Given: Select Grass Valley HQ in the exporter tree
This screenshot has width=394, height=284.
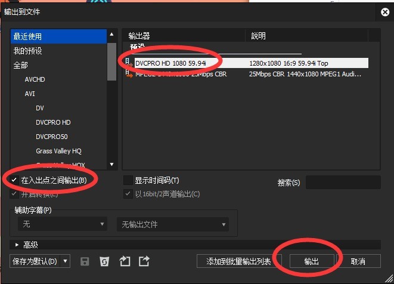Looking at the screenshot, I should 58,151.
